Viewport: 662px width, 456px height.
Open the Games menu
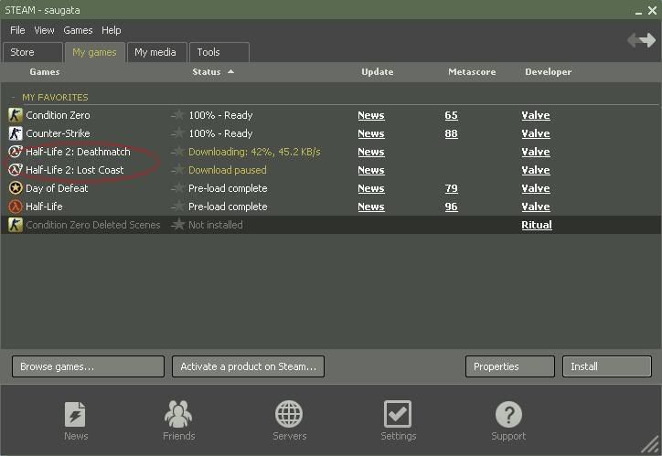78,30
